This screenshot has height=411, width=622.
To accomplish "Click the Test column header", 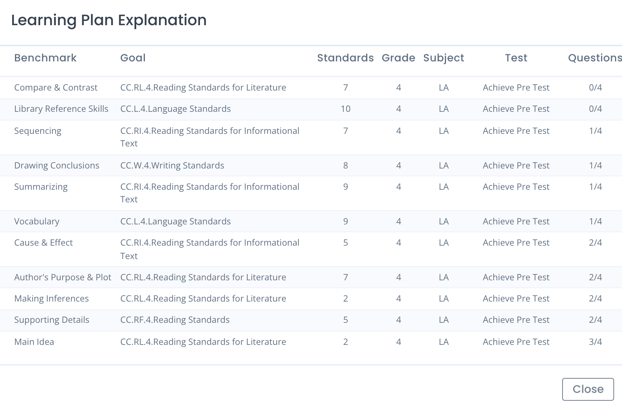I will 516,58.
